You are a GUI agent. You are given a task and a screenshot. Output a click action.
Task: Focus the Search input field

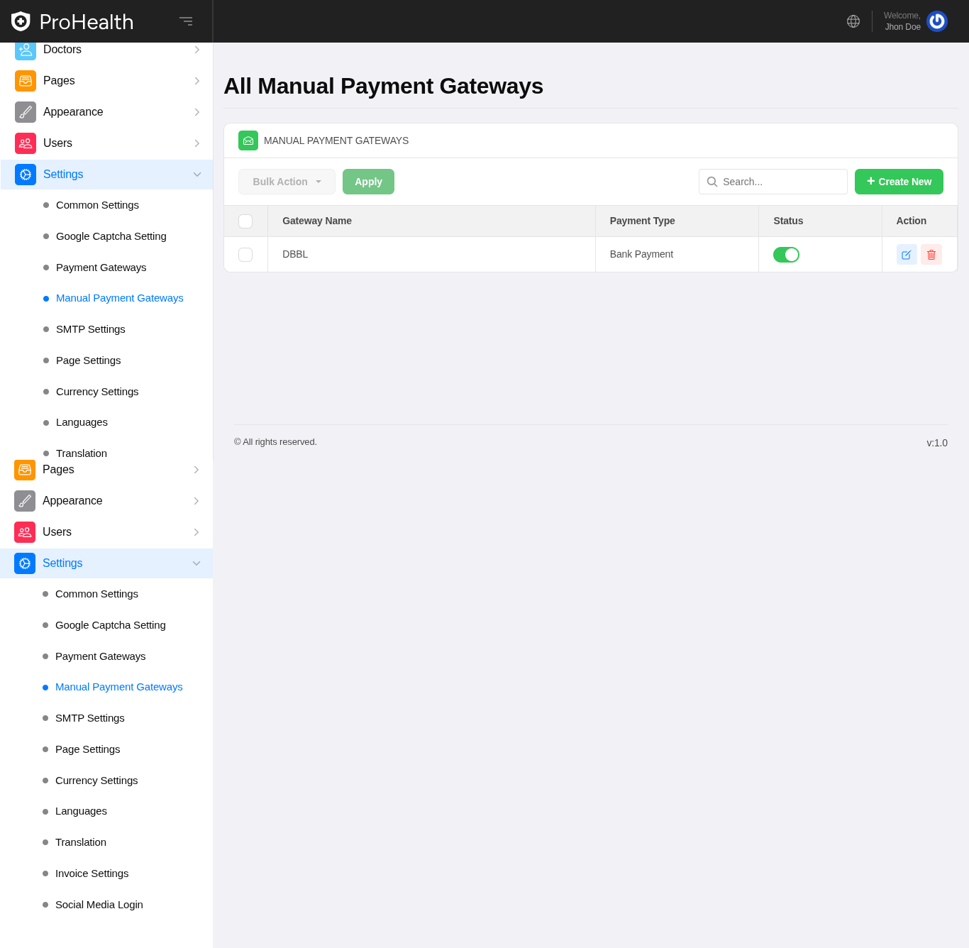click(780, 182)
